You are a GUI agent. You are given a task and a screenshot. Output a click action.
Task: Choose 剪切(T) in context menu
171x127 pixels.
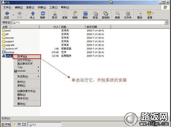(27, 82)
